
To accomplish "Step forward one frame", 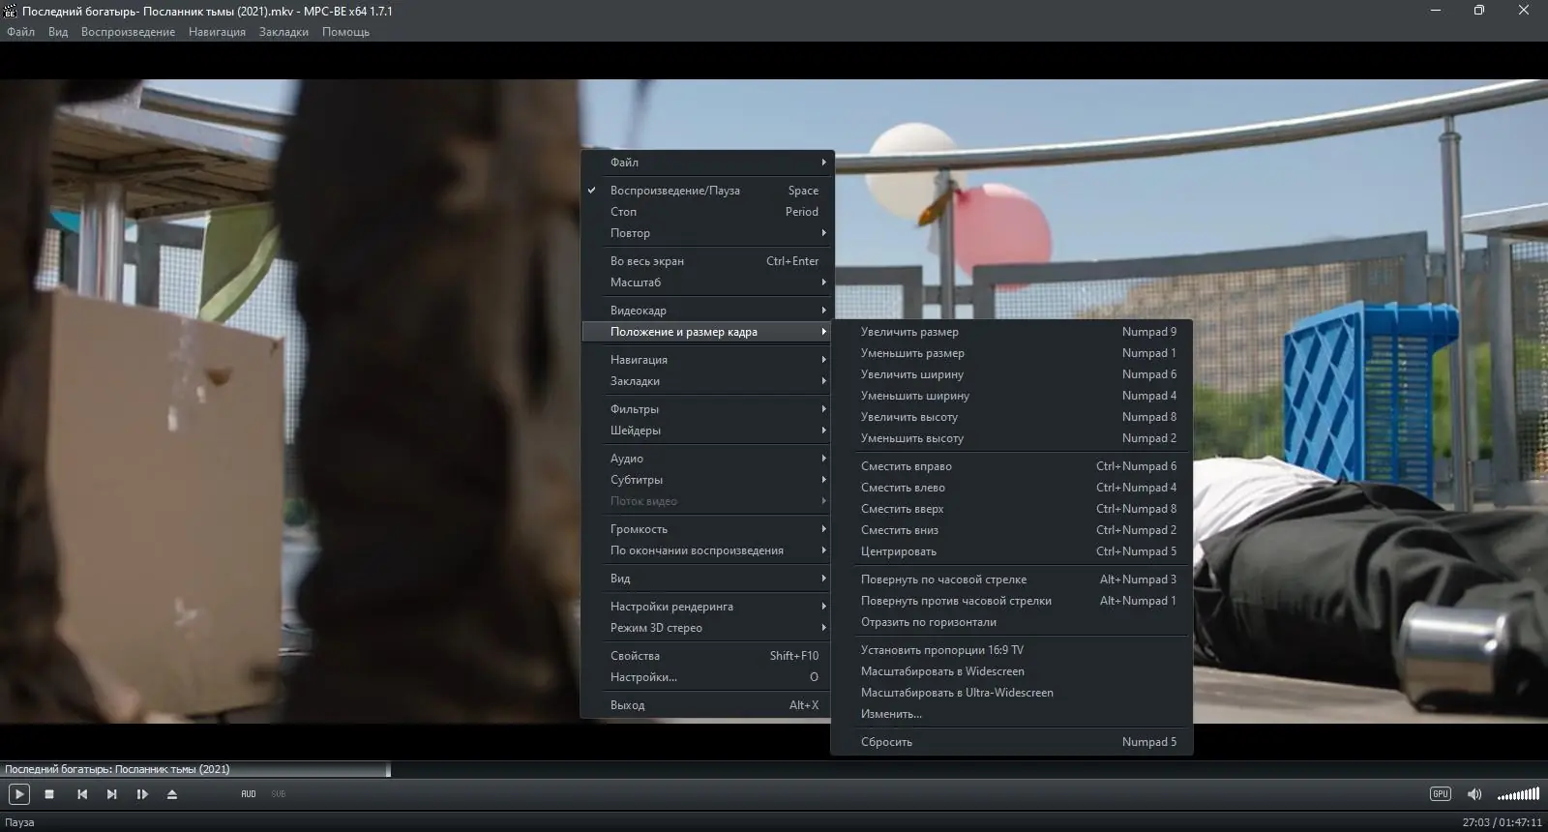I will pyautogui.click(x=142, y=794).
